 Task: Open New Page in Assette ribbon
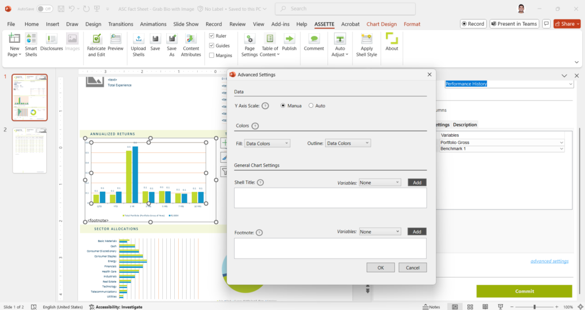coord(14,45)
